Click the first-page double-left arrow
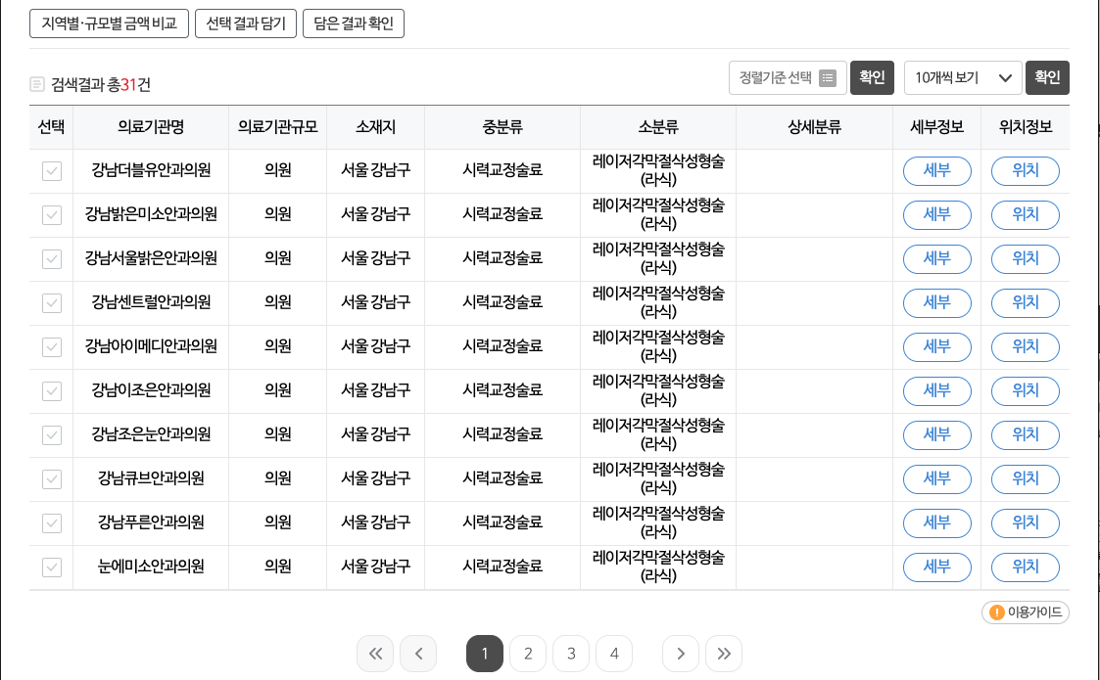 click(375, 654)
